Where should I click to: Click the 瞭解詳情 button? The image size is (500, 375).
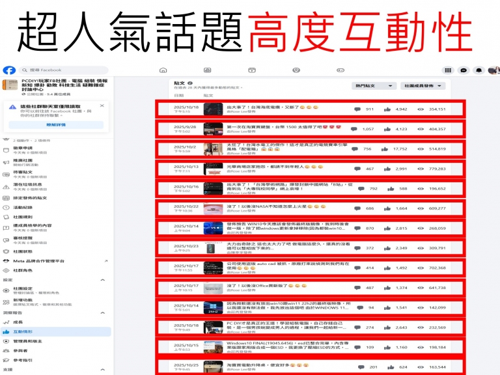[x=56, y=124]
